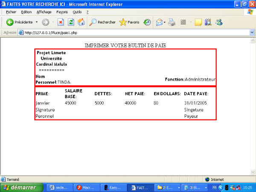Refresh the page with the green arrows icon

pos(71,22)
